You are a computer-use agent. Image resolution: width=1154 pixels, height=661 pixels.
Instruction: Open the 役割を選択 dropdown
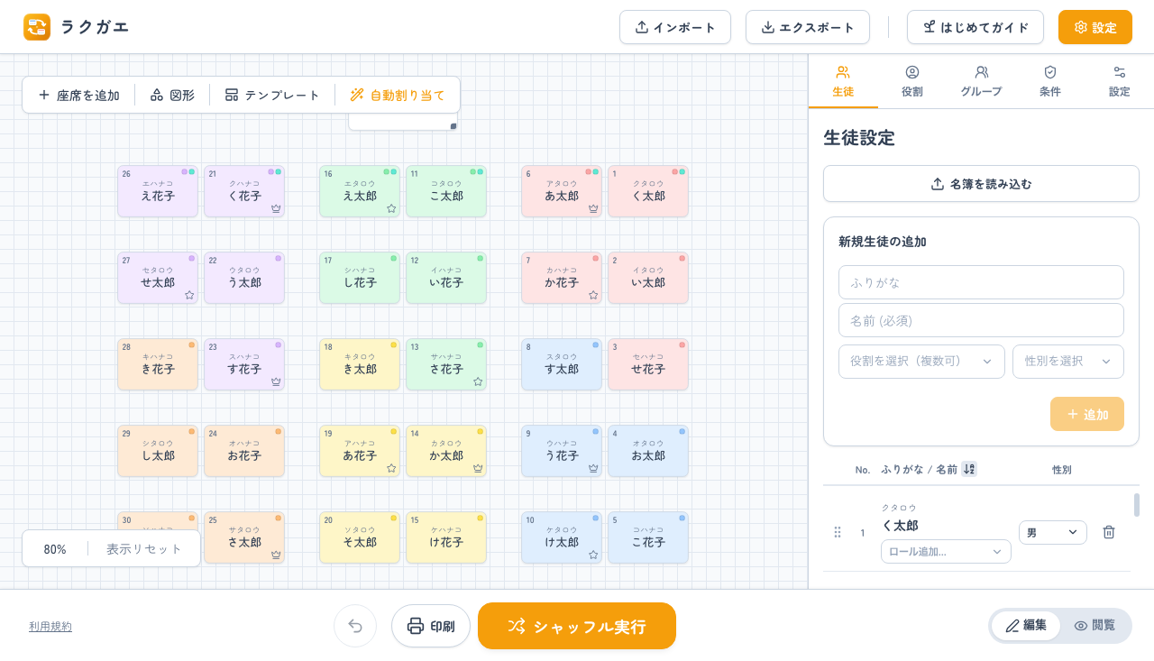(x=921, y=362)
